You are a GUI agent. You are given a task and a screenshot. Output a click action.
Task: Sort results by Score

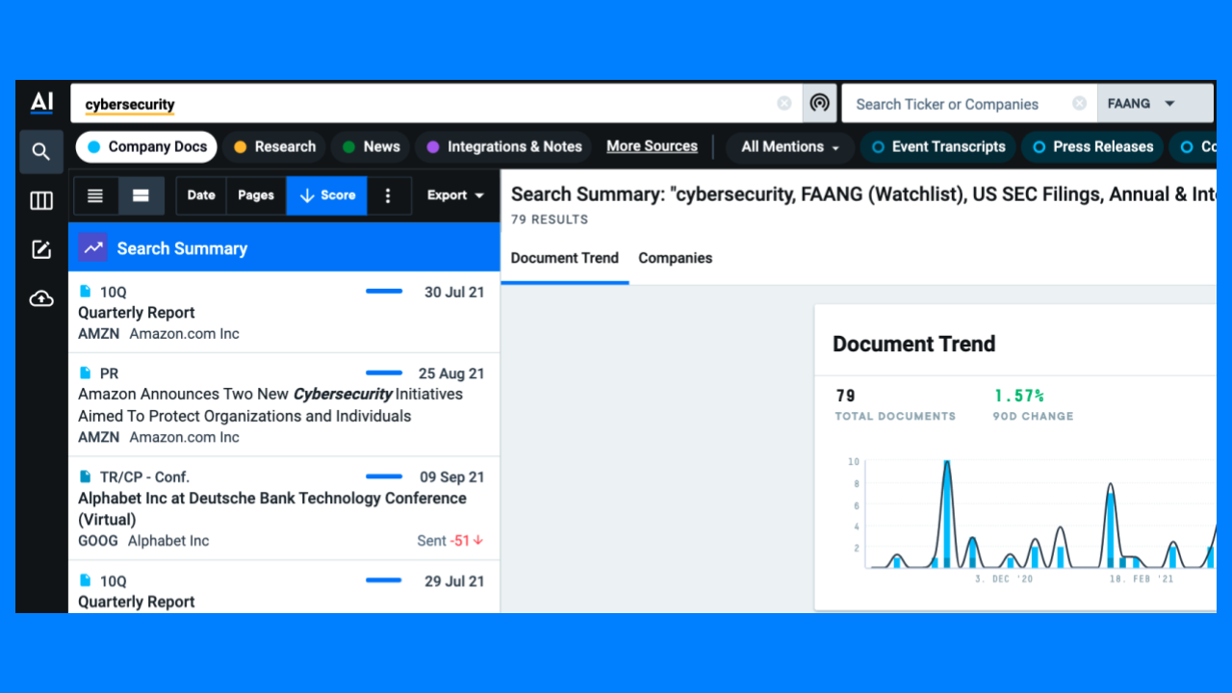click(327, 195)
